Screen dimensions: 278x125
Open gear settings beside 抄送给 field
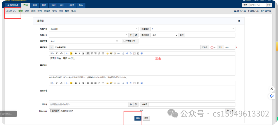tap(131, 104)
